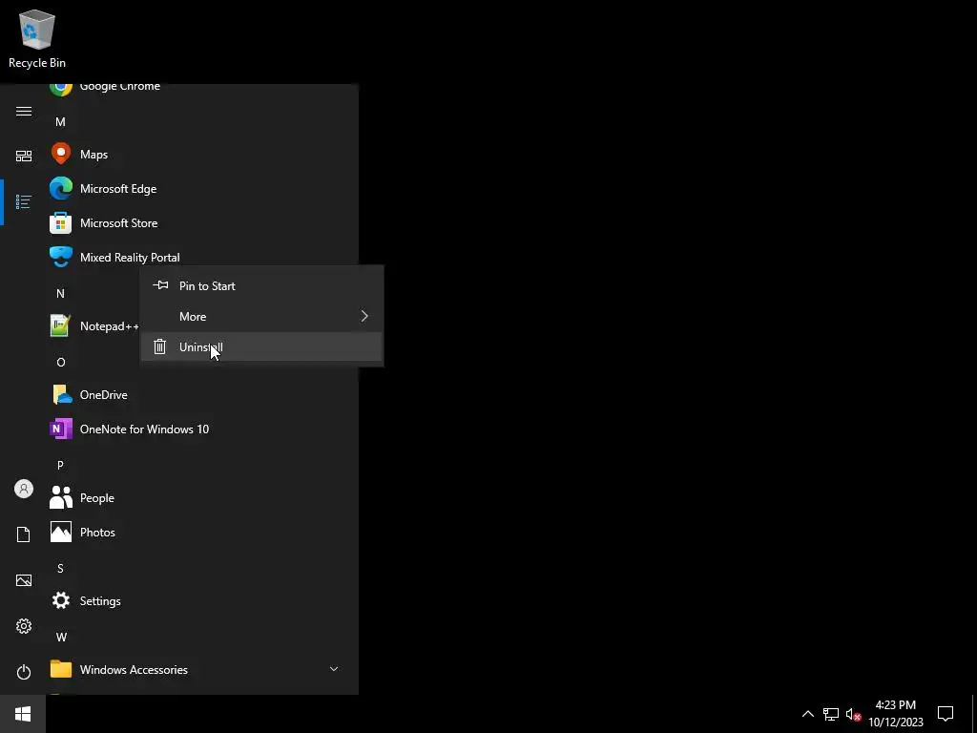Open the Recycle Bin desktop icon
Viewport: 977px width, 733px height.
(37, 38)
